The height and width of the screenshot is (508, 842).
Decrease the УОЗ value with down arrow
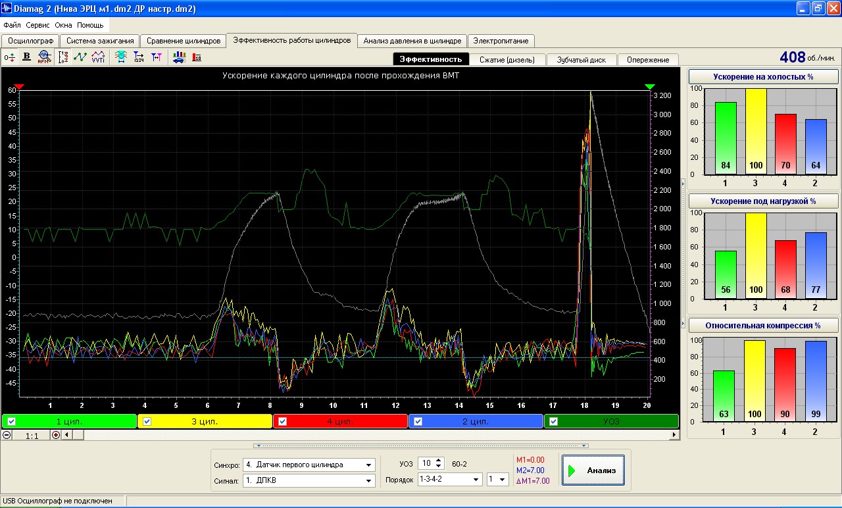439,467
